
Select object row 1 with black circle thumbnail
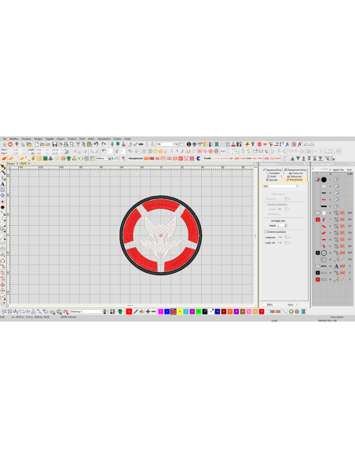click(x=334, y=180)
